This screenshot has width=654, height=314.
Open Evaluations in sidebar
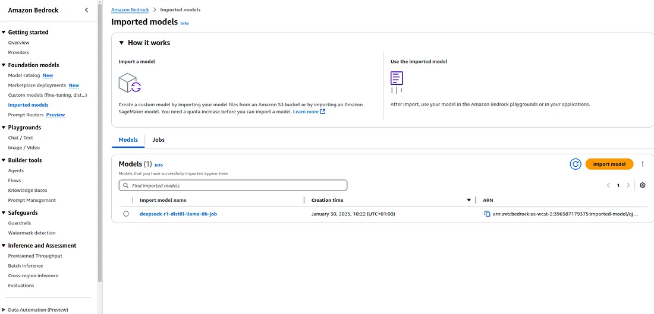coord(21,286)
